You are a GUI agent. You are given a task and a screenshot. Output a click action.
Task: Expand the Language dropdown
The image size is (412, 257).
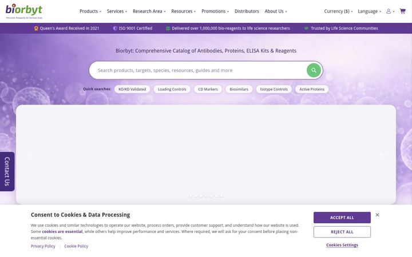click(x=369, y=11)
